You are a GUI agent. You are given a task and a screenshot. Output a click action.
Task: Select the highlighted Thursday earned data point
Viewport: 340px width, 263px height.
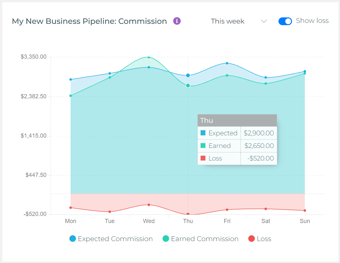[188, 85]
